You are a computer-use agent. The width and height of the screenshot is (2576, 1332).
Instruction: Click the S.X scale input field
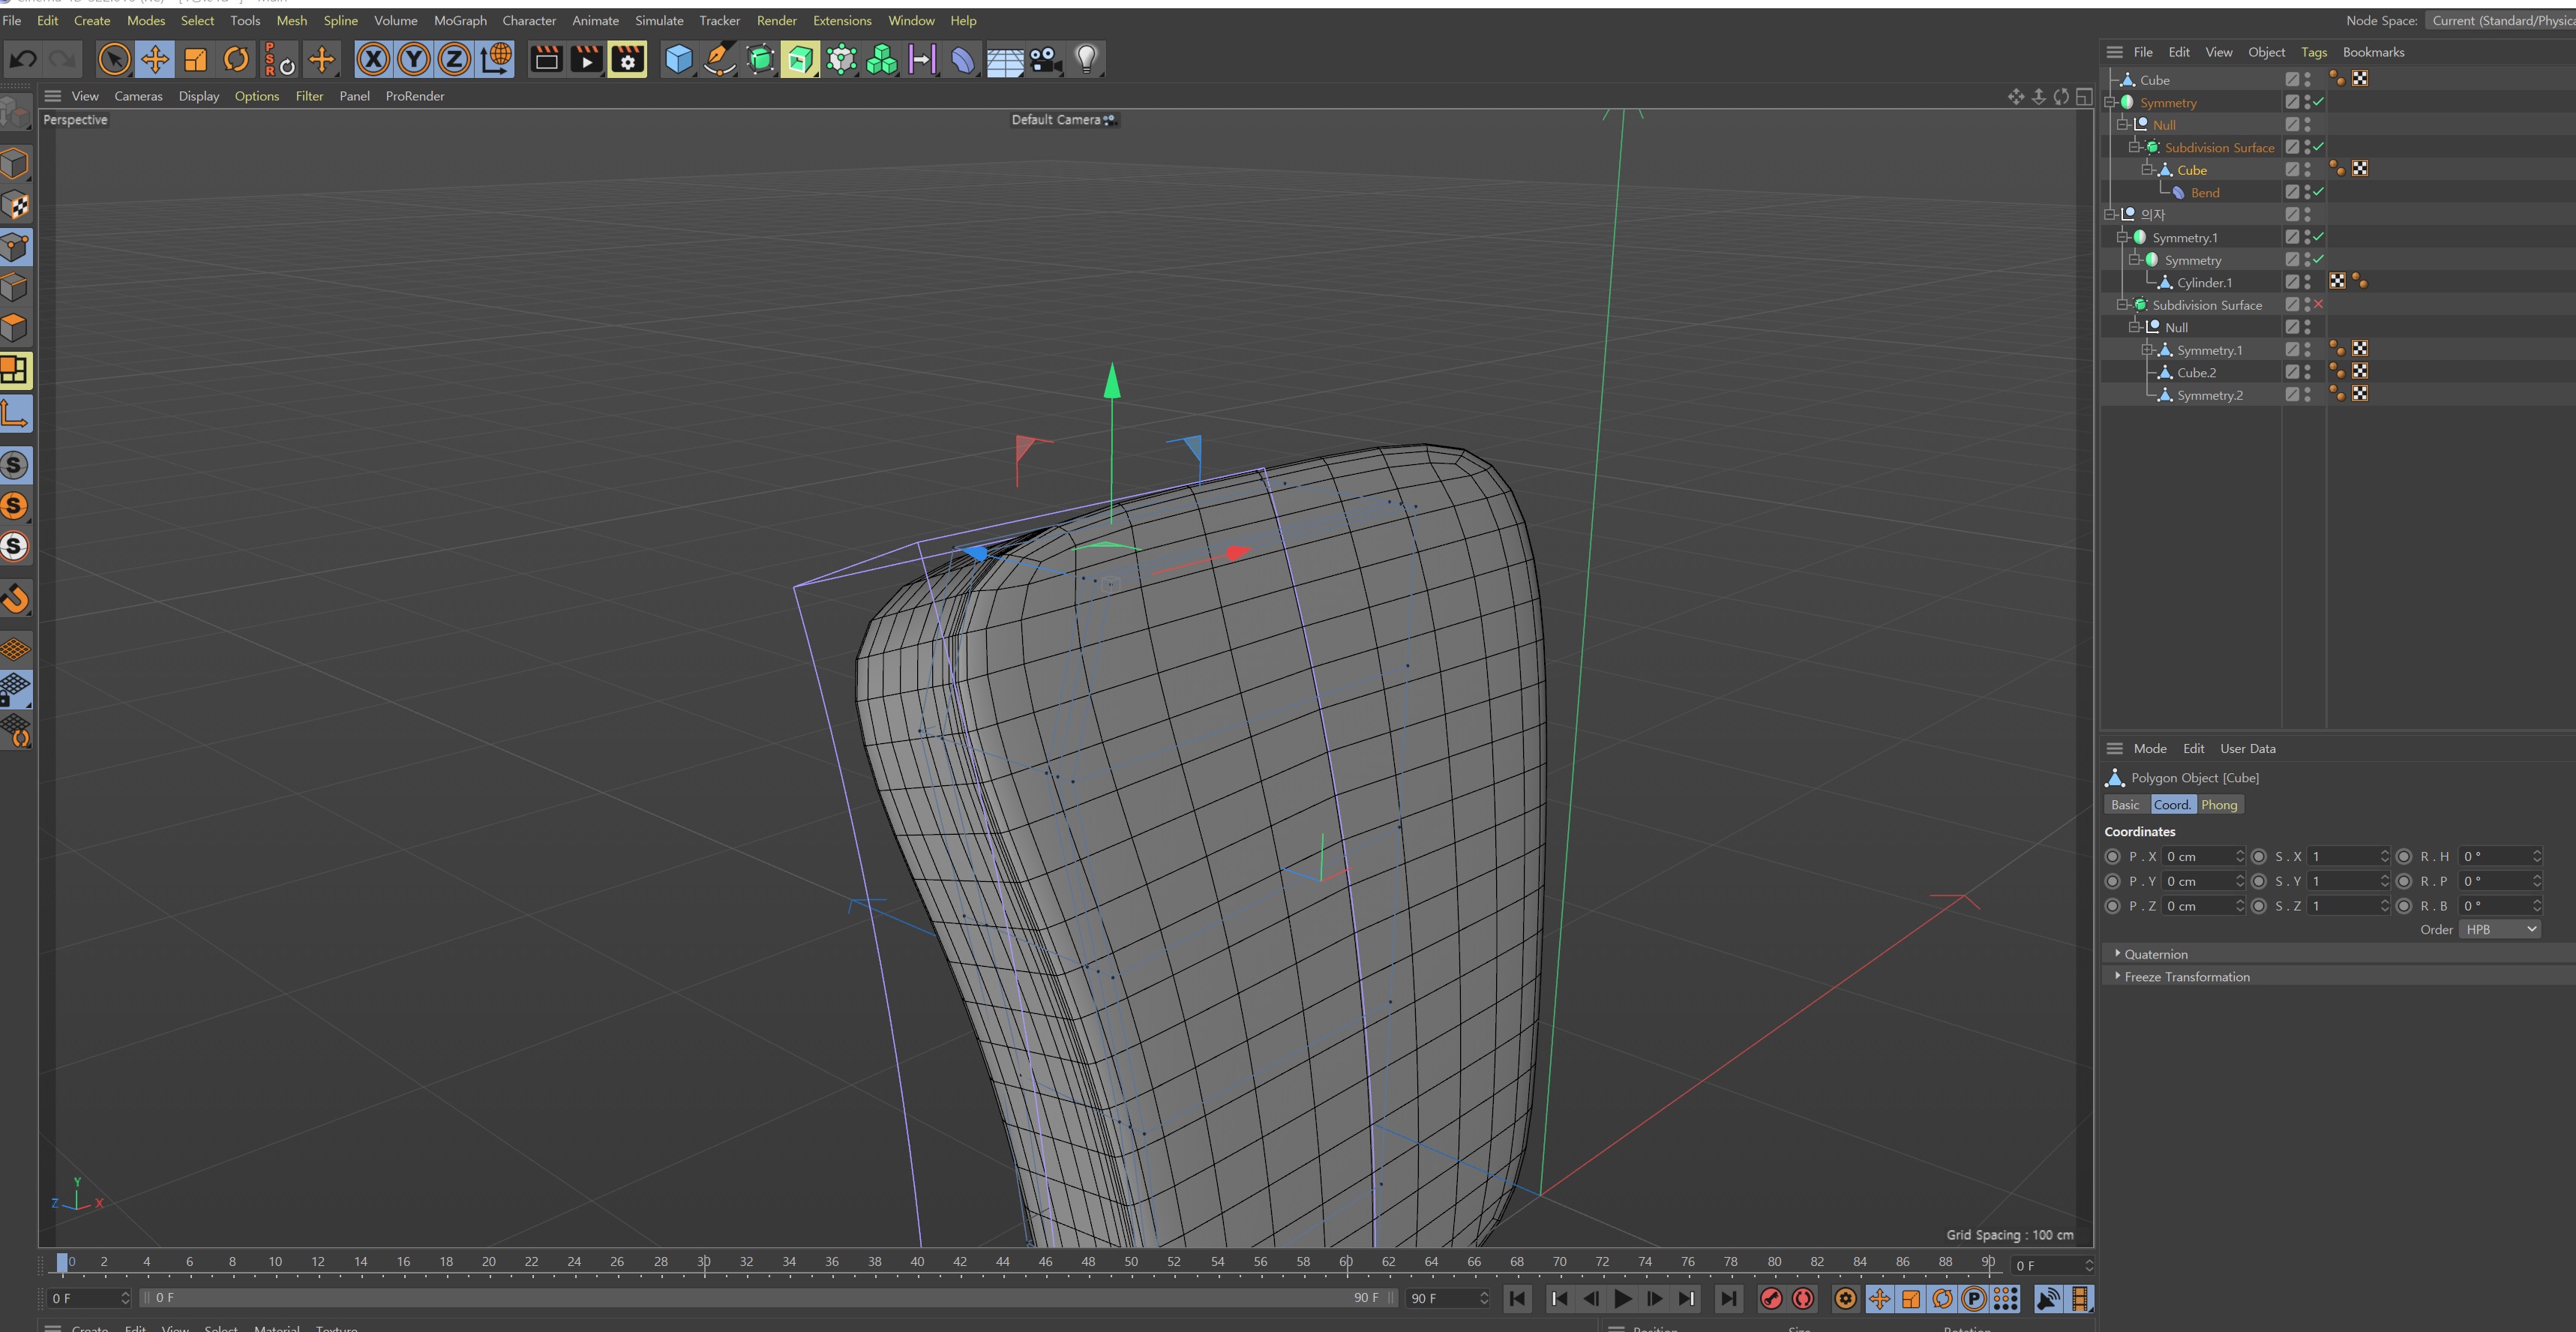point(2349,856)
